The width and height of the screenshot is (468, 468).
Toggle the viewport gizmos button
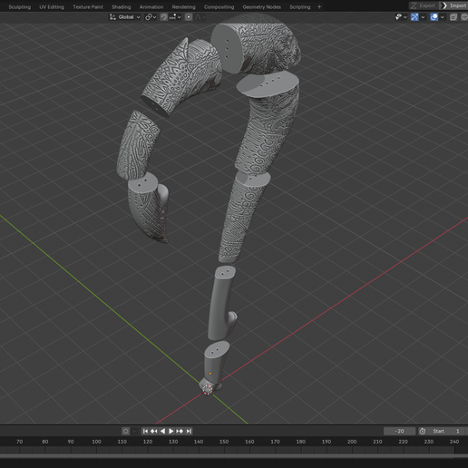(414, 17)
